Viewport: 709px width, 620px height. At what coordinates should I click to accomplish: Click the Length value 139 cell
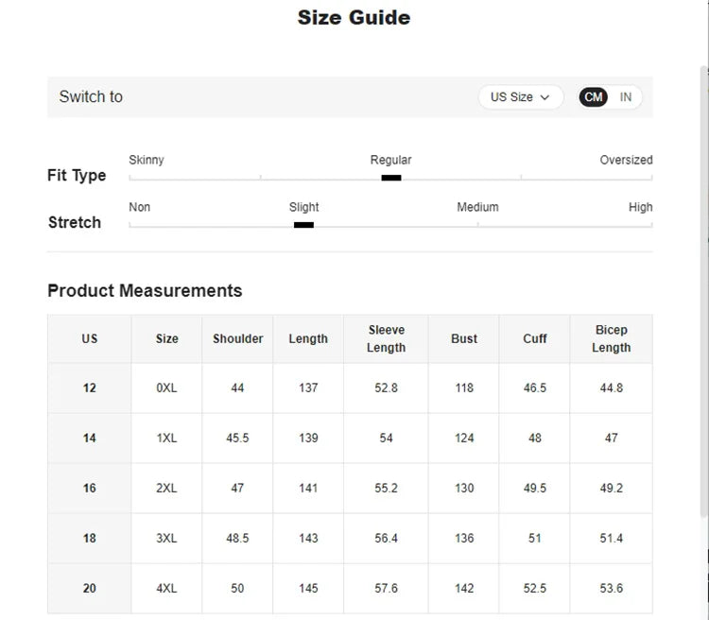click(308, 439)
